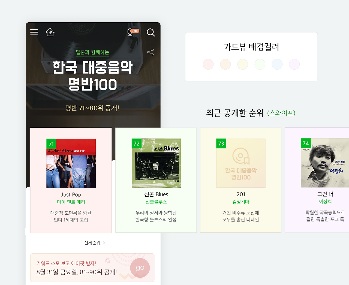Tap the 멜론과 함께하는 underlined link
Viewport: 349px width, 285px height.
click(x=92, y=52)
